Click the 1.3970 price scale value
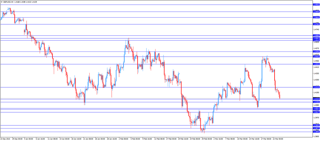 pos(316,118)
